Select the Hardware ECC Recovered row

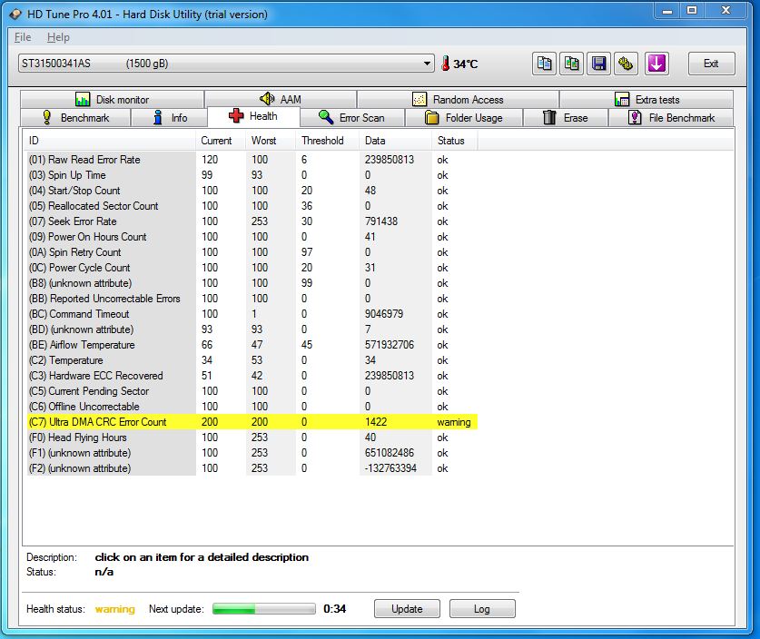click(x=252, y=376)
